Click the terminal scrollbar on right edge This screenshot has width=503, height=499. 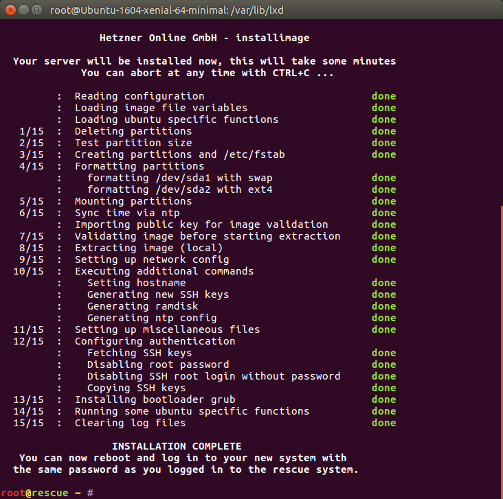pyautogui.click(x=500, y=343)
